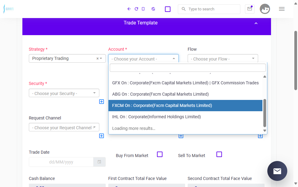Image resolution: width=298 pixels, height=187 pixels.
Task: Clear the Proprietary Trading strategy selection
Action: [x=97, y=59]
